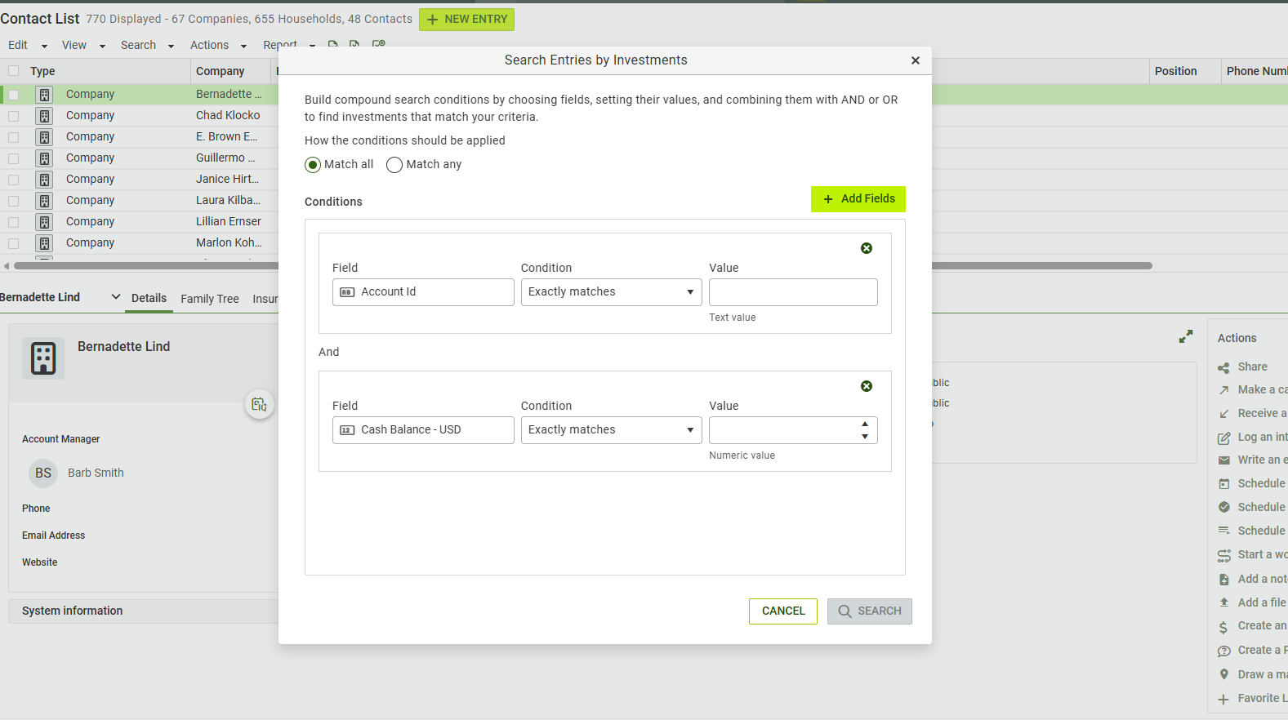Open the Cash Balance - USD field selector
Screen dimensions: 1288x720
[x=423, y=430]
